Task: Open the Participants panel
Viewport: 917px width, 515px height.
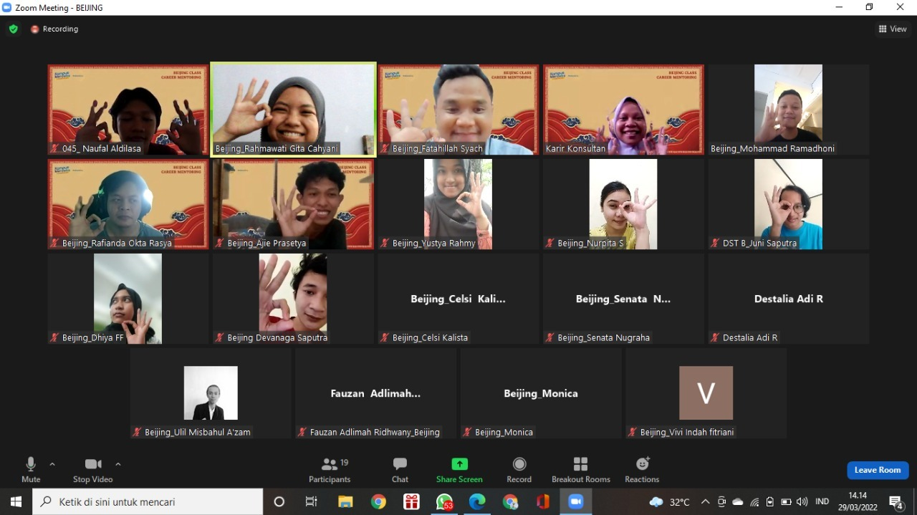Action: [x=330, y=469]
